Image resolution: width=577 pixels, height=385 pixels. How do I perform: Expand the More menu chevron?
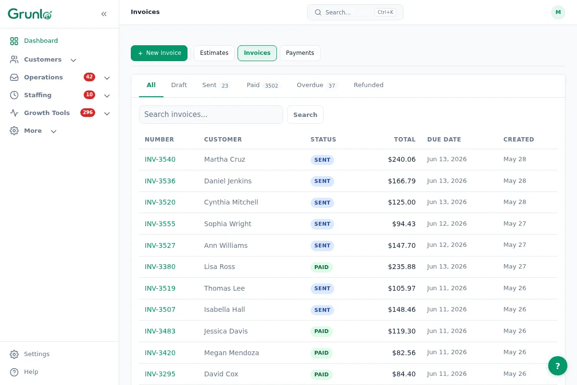click(x=53, y=131)
